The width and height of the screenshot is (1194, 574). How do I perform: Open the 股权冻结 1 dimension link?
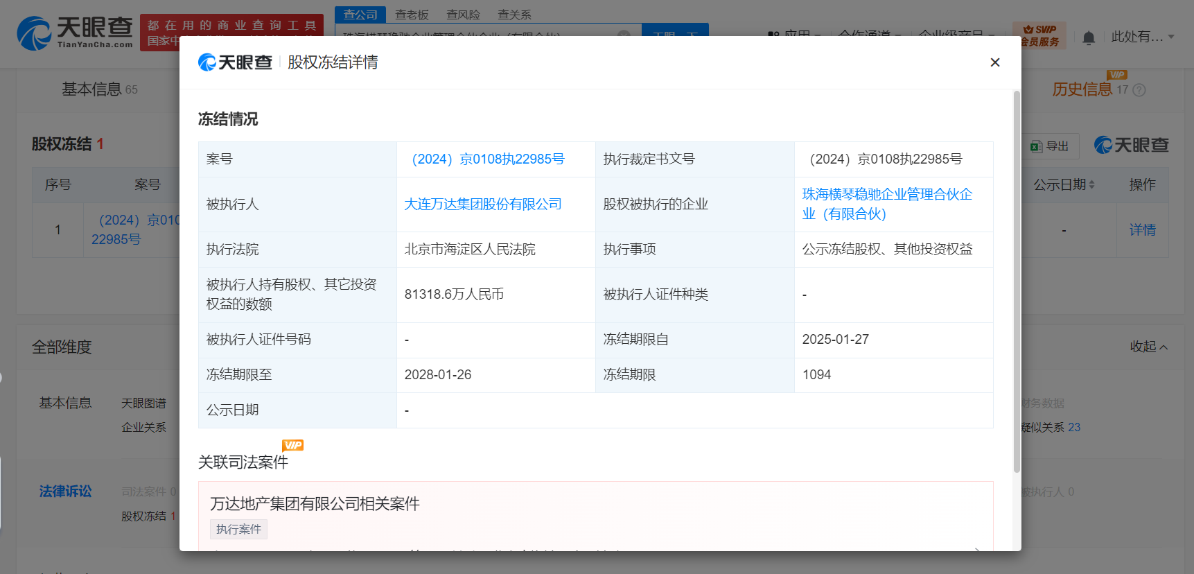click(x=148, y=516)
